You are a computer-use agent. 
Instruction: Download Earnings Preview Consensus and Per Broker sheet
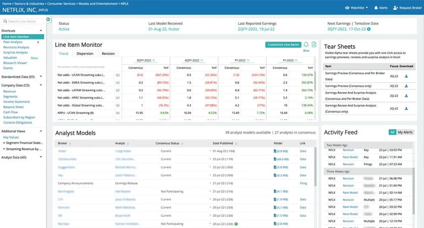406,76
